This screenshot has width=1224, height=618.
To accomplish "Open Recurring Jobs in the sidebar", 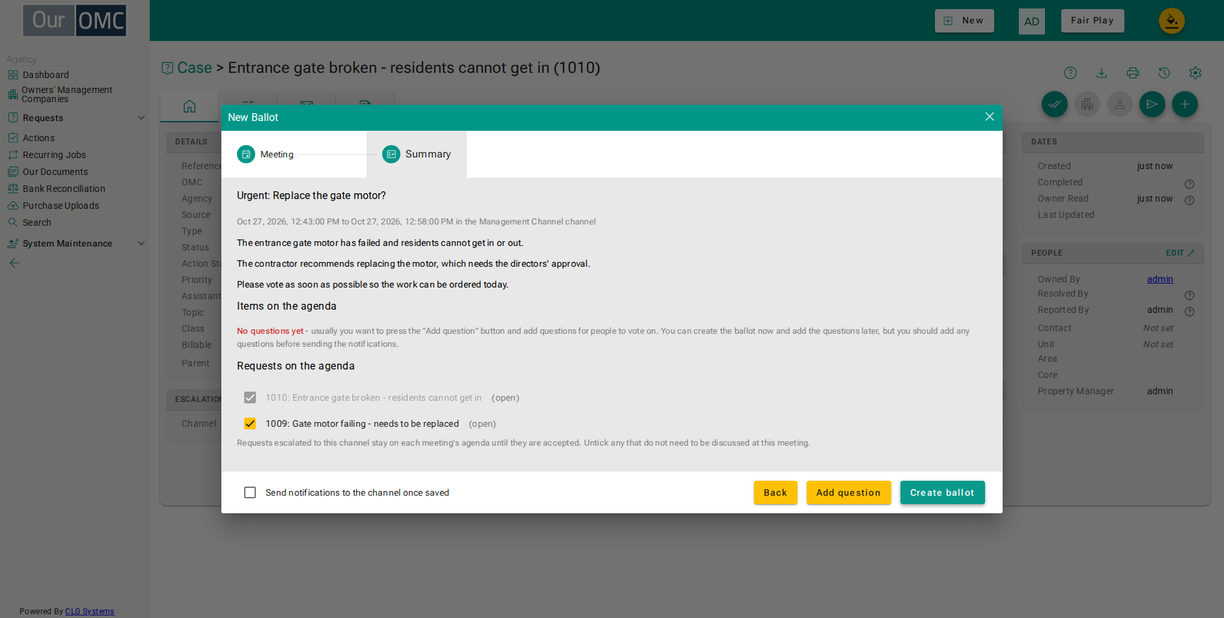I will 54,155.
